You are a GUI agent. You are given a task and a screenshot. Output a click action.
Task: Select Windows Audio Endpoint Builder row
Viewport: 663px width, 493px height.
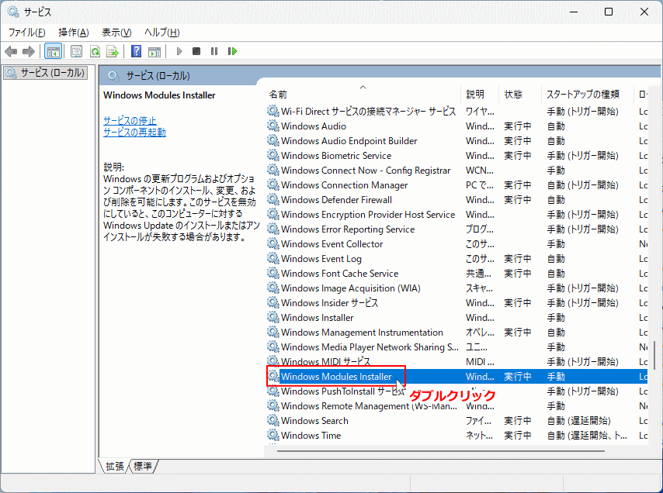tap(457, 140)
